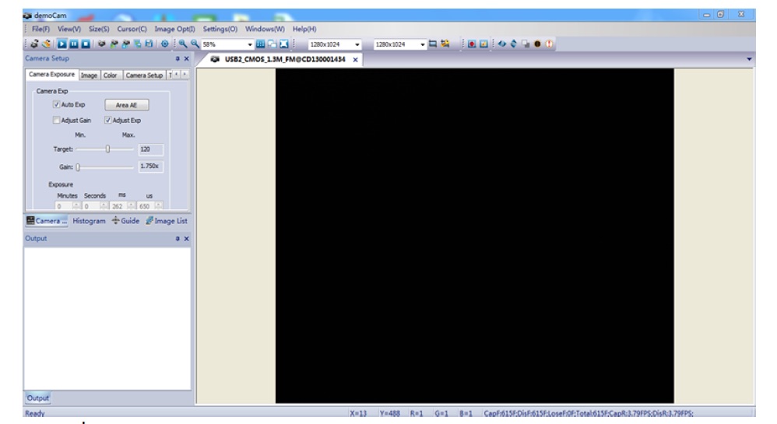Open settings with the blue gear icon
The image size is (777, 424).
pos(165,44)
